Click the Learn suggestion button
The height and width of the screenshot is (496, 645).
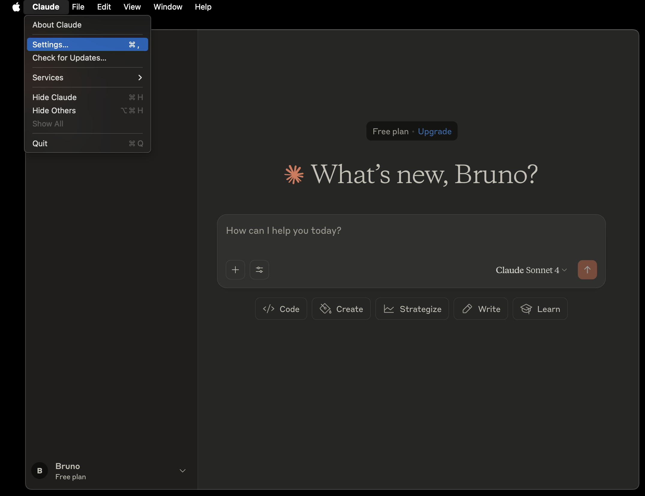540,309
